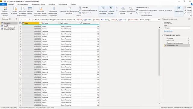
Task: Open Use first row as headers dropdown
Action: [x=155, y=10]
